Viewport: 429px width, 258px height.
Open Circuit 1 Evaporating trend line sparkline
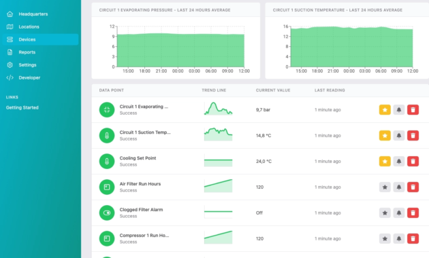pos(218,109)
